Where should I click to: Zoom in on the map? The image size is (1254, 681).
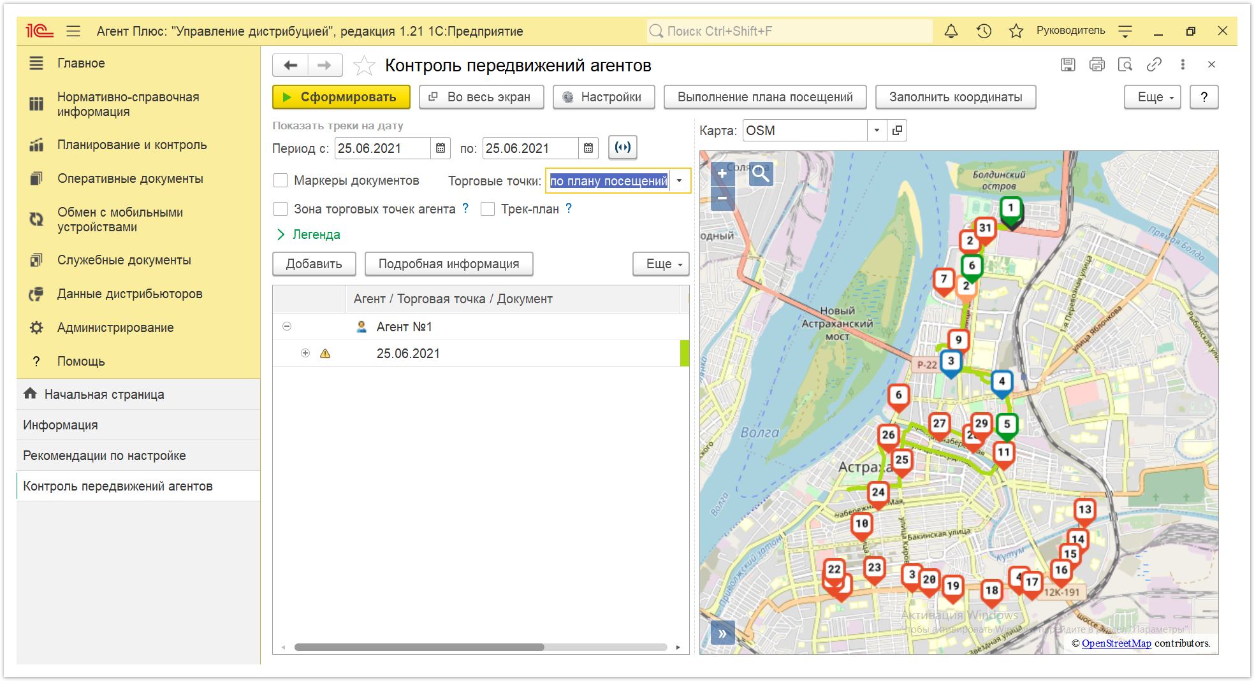tap(722, 173)
